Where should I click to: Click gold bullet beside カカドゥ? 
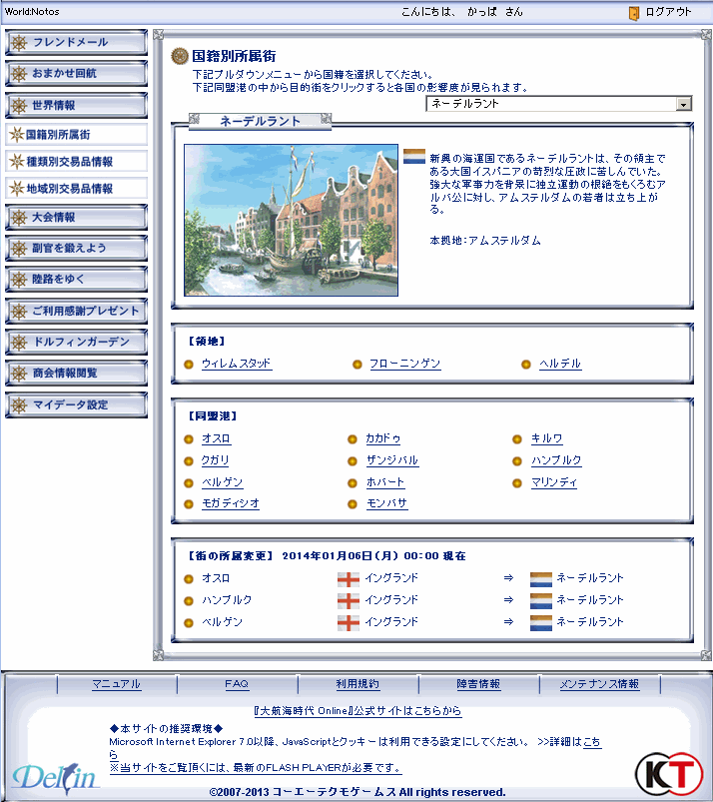click(352, 439)
